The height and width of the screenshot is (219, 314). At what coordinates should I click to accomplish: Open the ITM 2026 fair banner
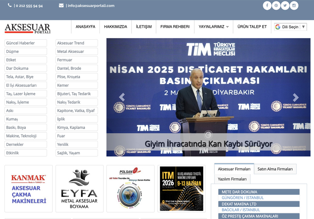click(181, 189)
